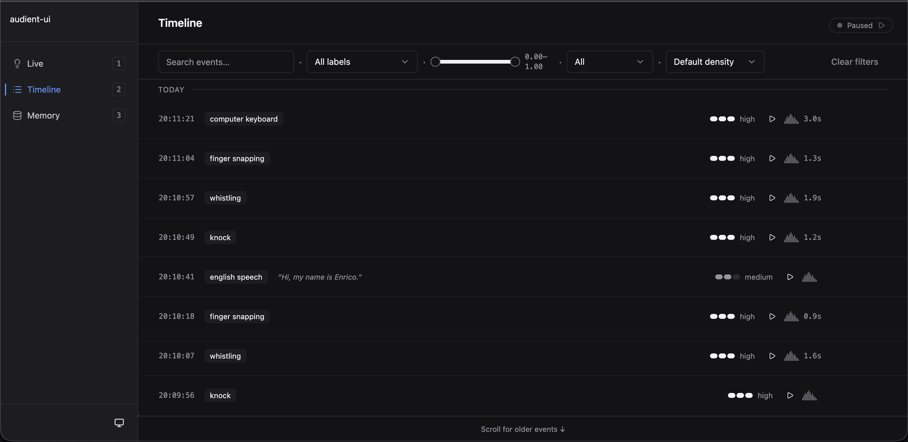Screen dimensions: 908x442
Task: Play the 20:10:49 knock clip
Action: pos(772,237)
